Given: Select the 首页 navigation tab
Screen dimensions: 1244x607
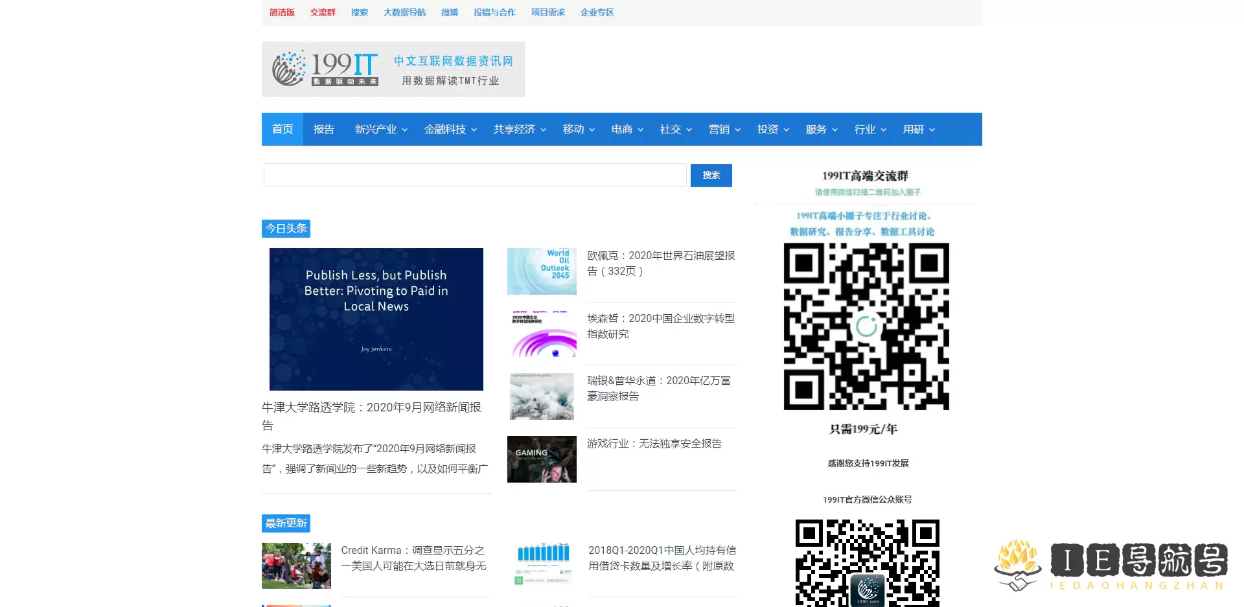Looking at the screenshot, I should click(x=282, y=130).
